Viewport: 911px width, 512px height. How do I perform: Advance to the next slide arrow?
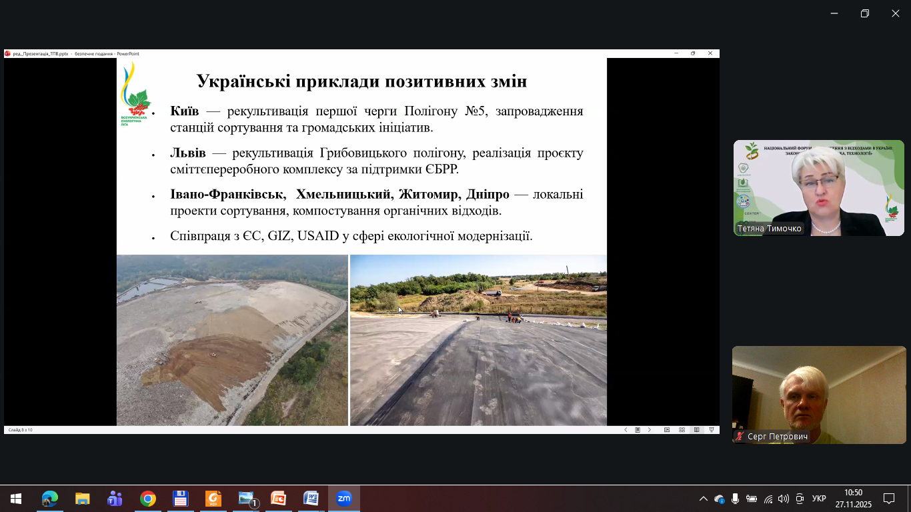coord(650,430)
